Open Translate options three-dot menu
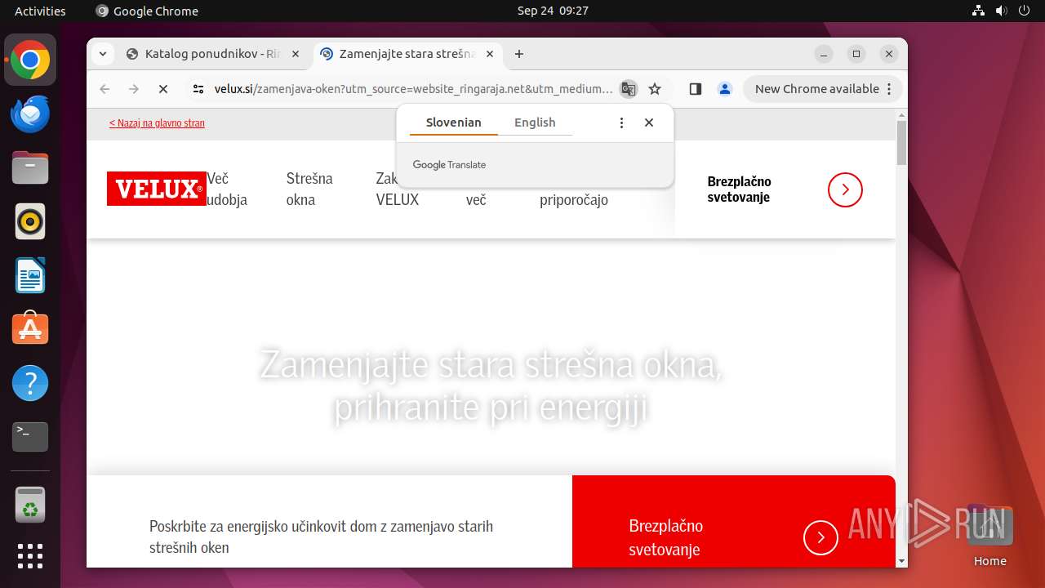Image resolution: width=1045 pixels, height=588 pixels. [621, 122]
